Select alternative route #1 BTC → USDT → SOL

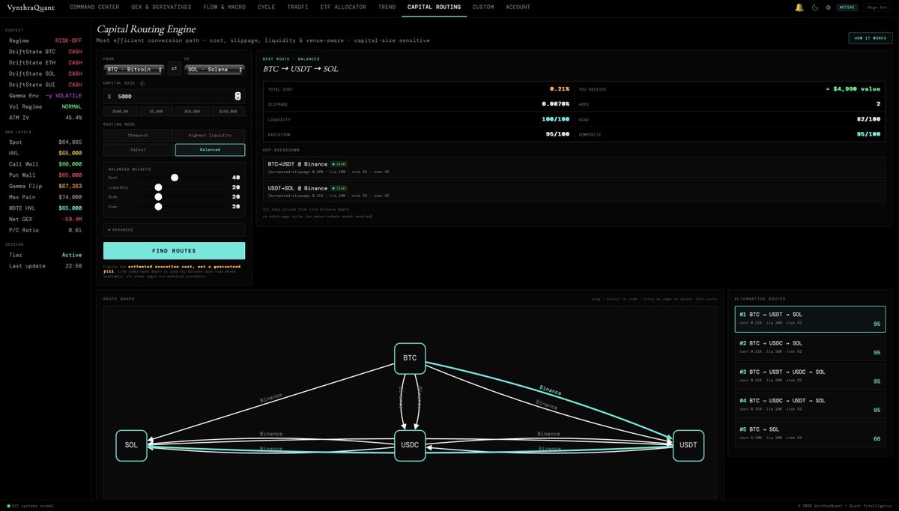point(810,318)
